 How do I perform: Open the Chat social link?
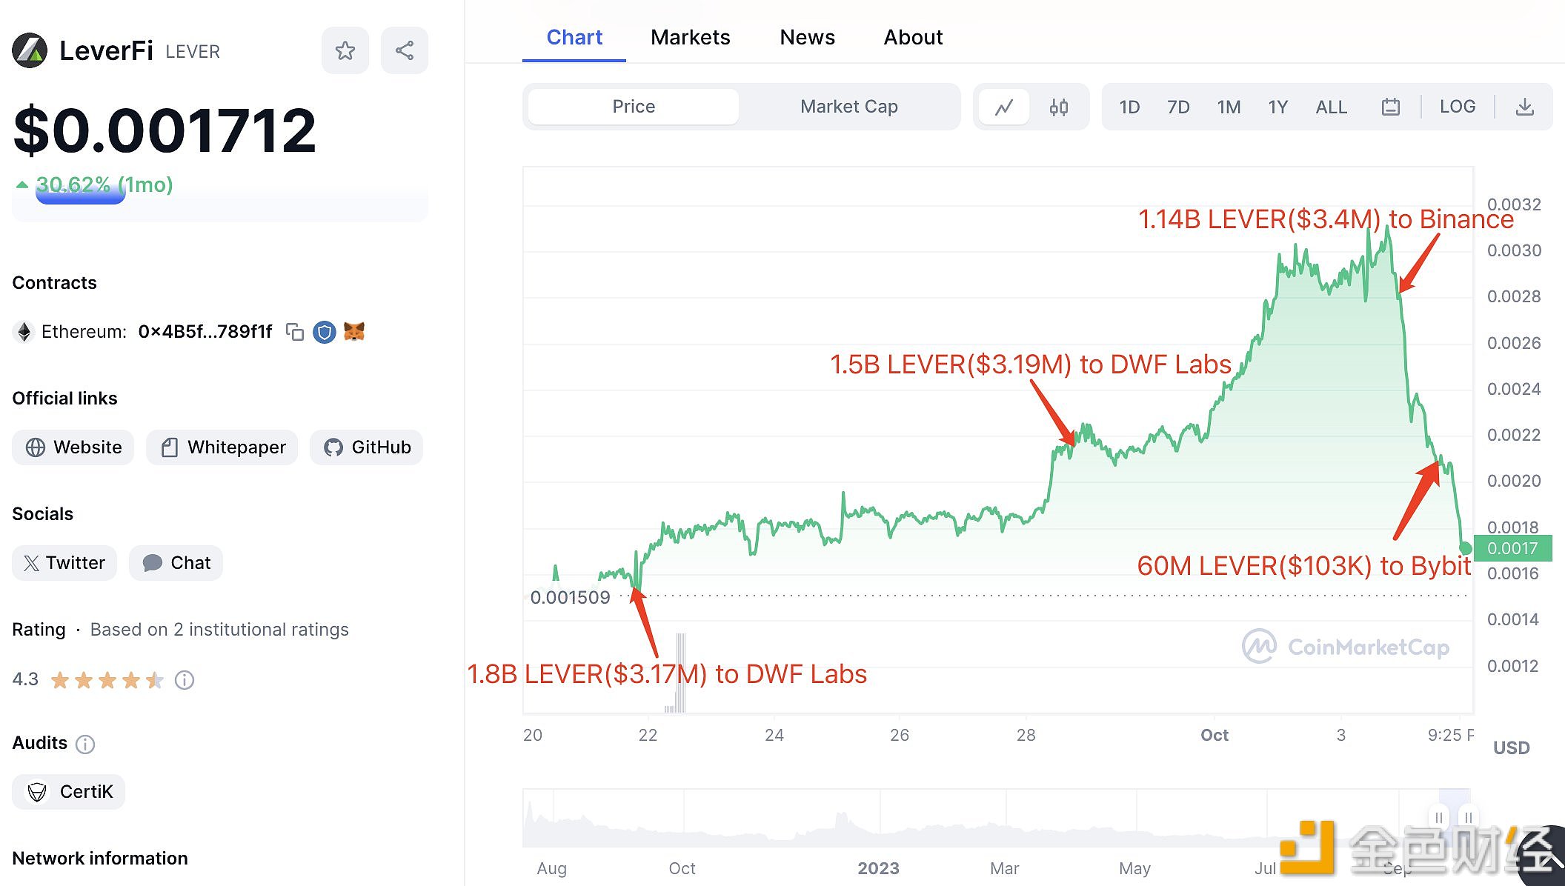pos(176,563)
